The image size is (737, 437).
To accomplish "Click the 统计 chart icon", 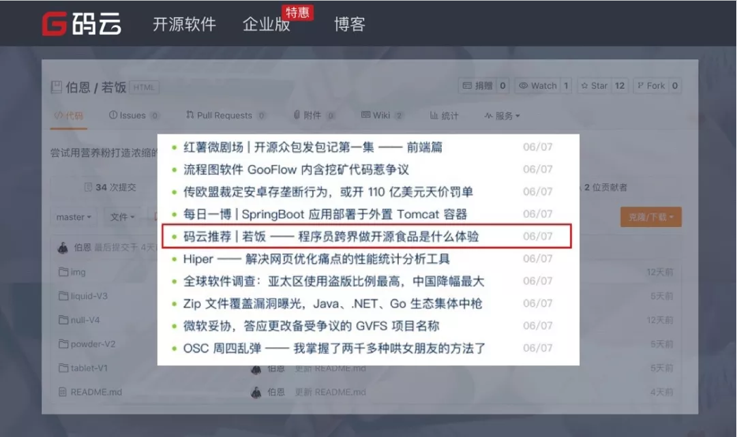I will tap(433, 115).
